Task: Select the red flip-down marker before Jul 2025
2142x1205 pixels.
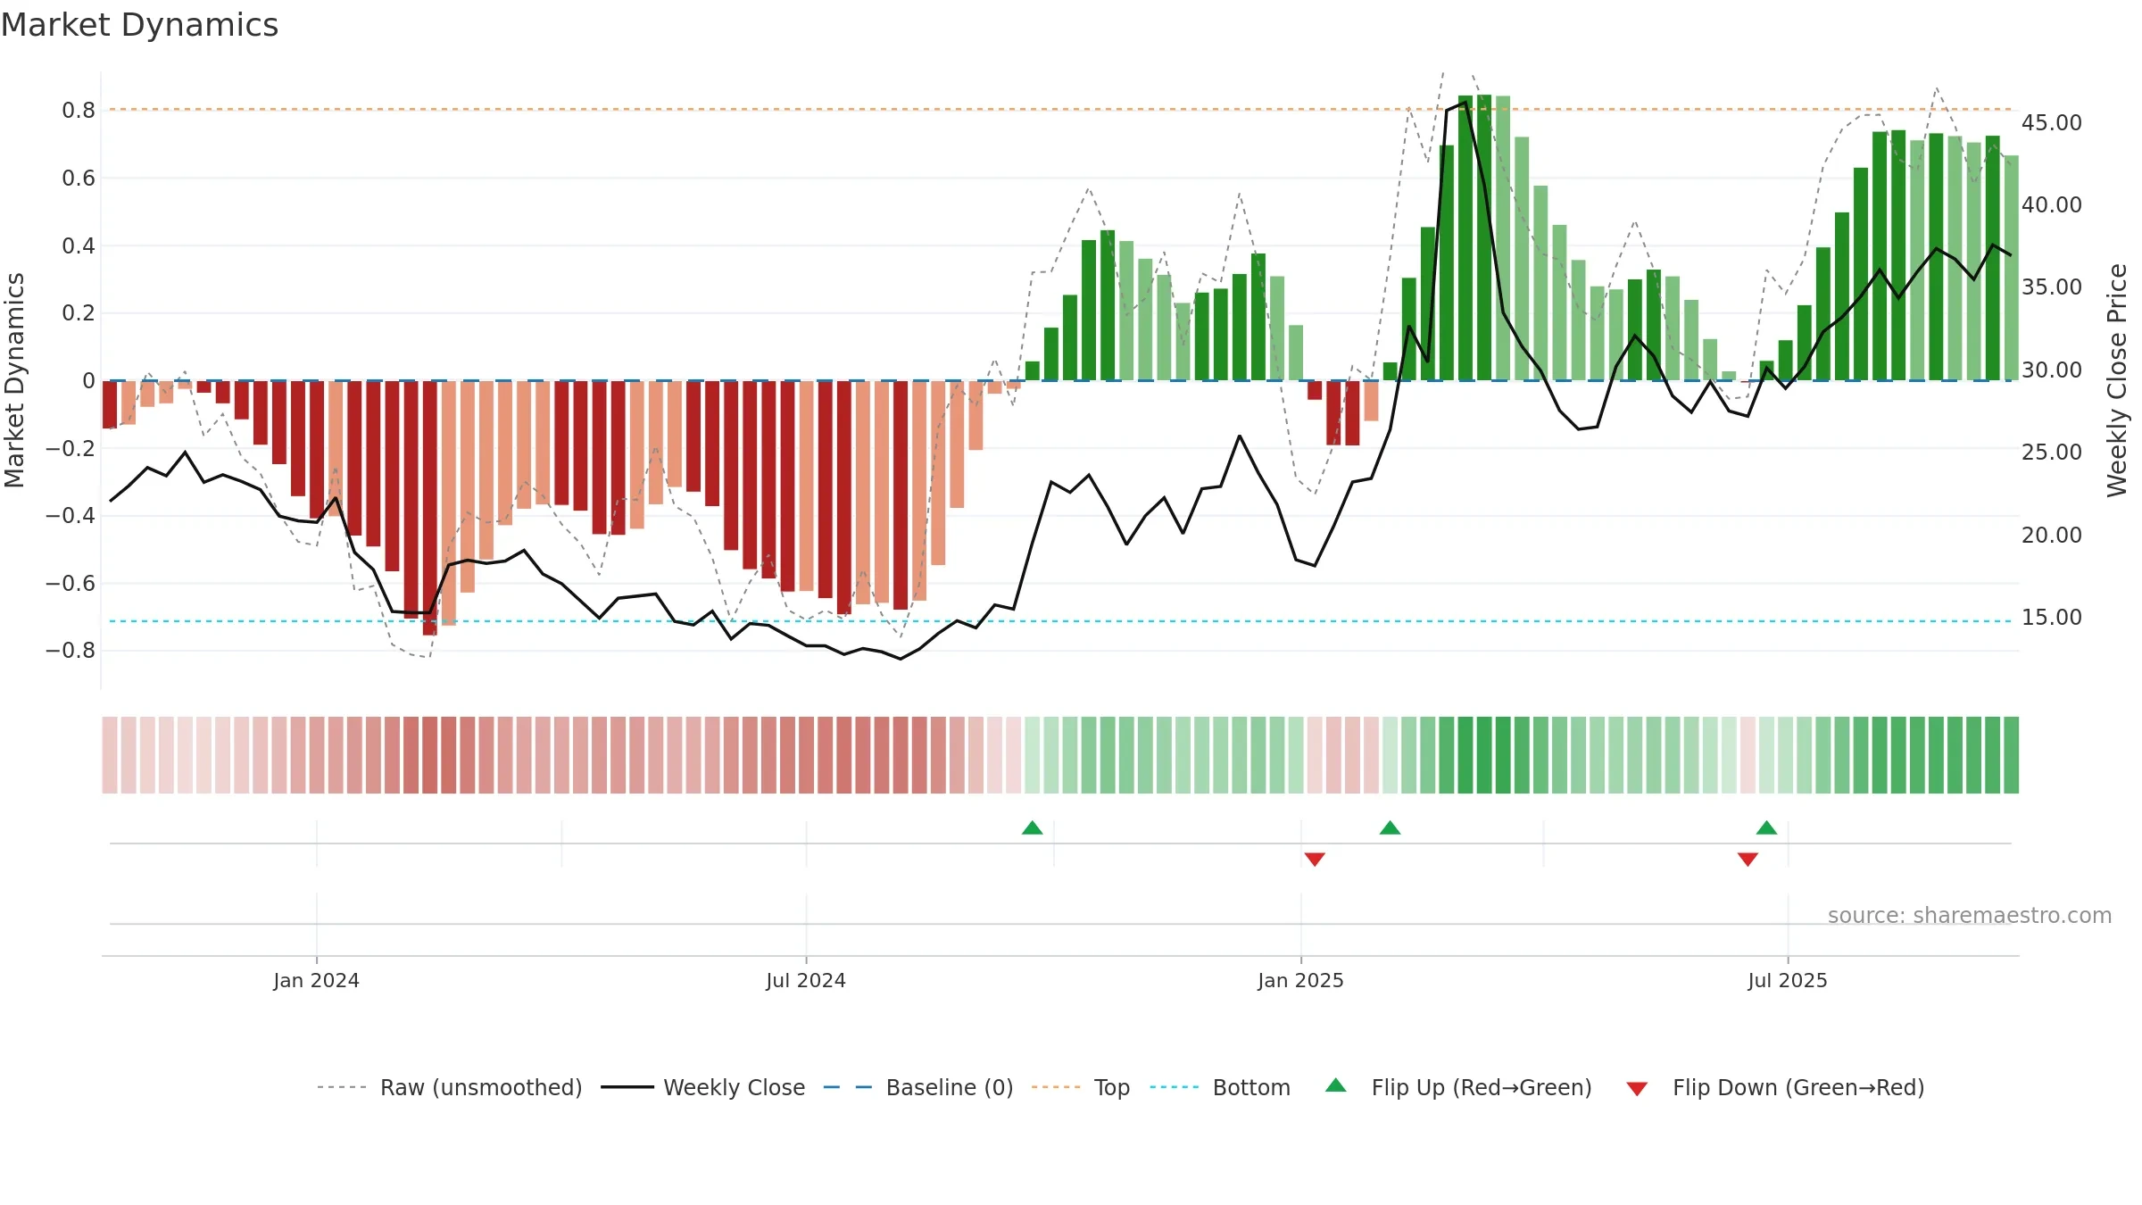Action: pyautogui.click(x=1748, y=859)
